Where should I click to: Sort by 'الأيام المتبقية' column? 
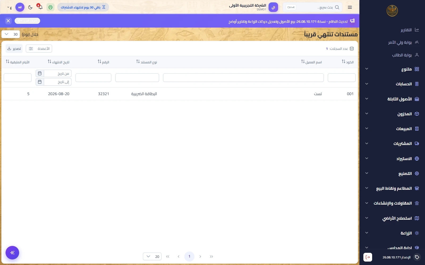point(18,62)
